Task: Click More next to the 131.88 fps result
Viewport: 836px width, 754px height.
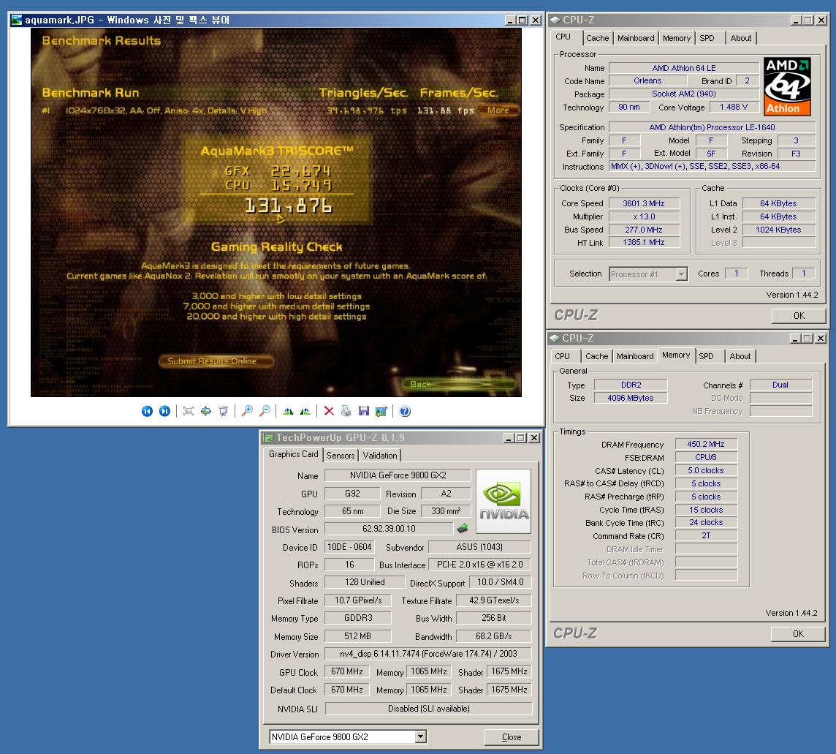Action: pyautogui.click(x=498, y=110)
